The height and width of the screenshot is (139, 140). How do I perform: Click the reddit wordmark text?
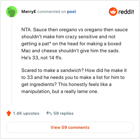126,12
